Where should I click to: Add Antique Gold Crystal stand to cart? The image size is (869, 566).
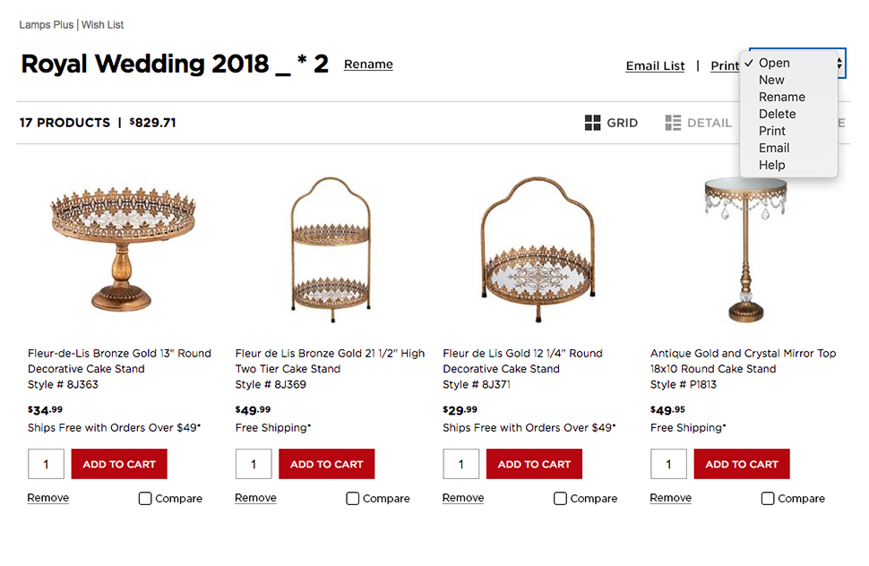click(742, 464)
